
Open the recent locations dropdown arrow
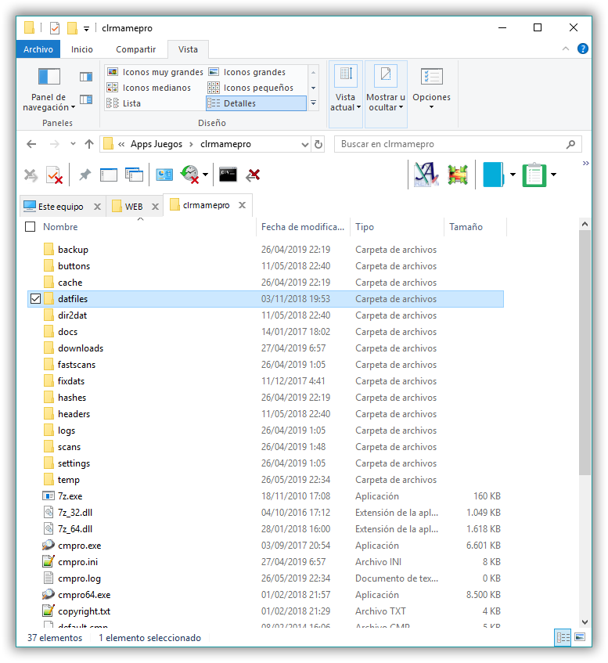(x=73, y=144)
